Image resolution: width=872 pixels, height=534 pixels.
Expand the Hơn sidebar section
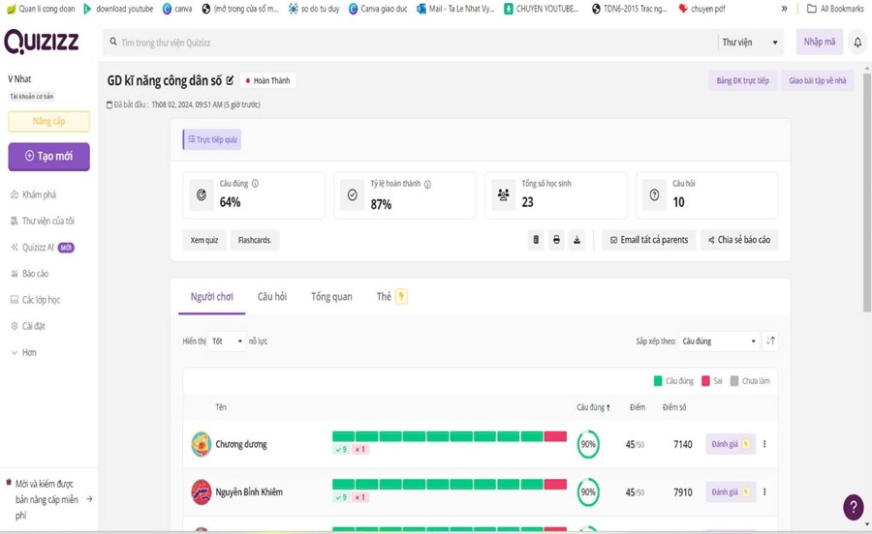coord(24,352)
